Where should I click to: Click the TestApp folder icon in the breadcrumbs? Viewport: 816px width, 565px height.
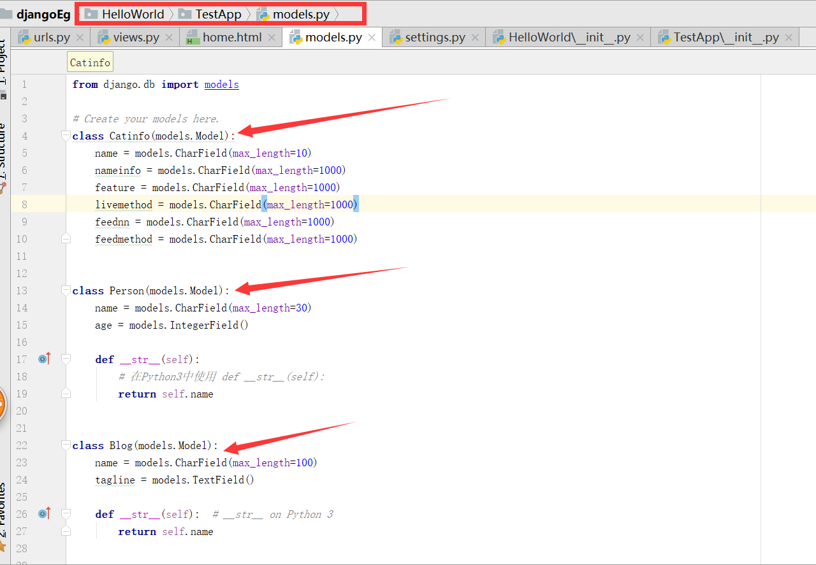(x=184, y=13)
